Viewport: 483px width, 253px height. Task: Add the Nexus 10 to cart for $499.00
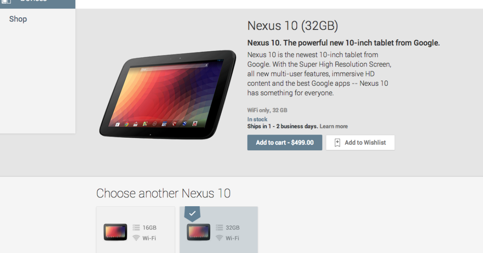click(285, 143)
